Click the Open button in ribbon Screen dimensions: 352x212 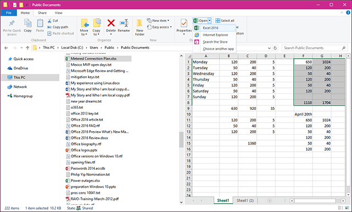coord(200,21)
